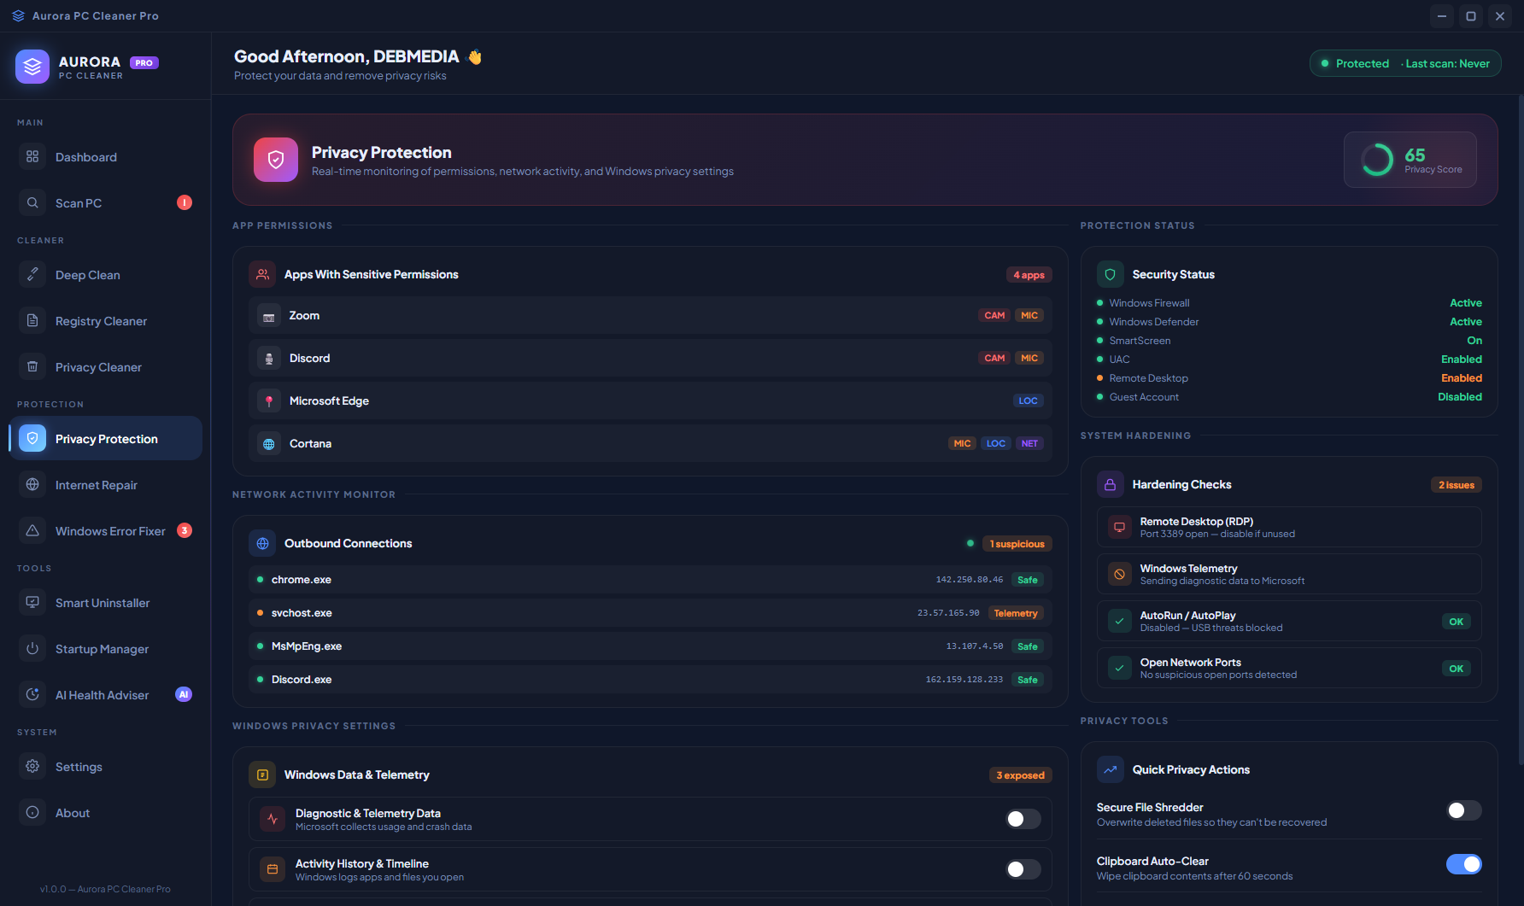Click the chrome.exe connection row

click(x=650, y=580)
